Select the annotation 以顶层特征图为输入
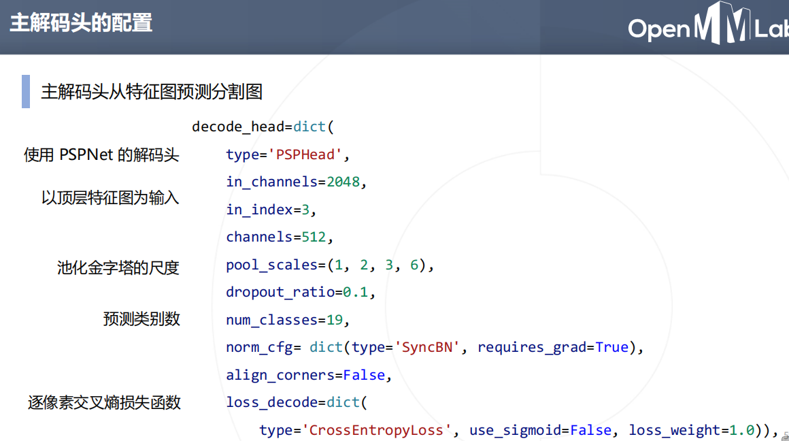The width and height of the screenshot is (789, 441). [x=110, y=198]
